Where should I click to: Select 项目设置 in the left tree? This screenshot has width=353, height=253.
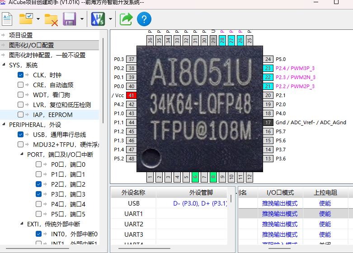(x=21, y=35)
